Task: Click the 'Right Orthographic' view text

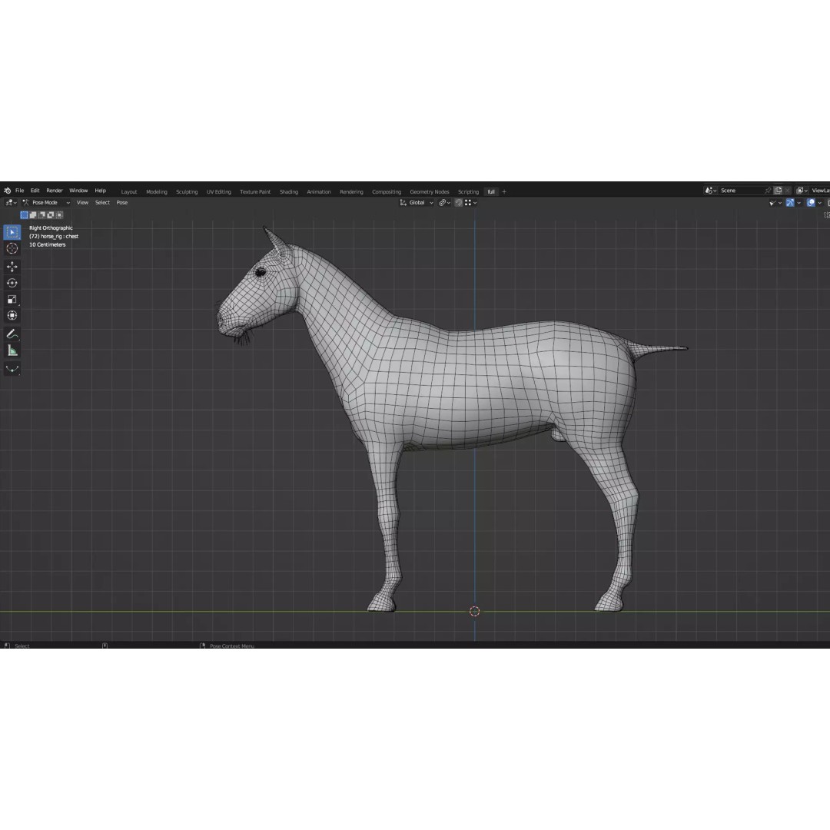Action: click(51, 228)
